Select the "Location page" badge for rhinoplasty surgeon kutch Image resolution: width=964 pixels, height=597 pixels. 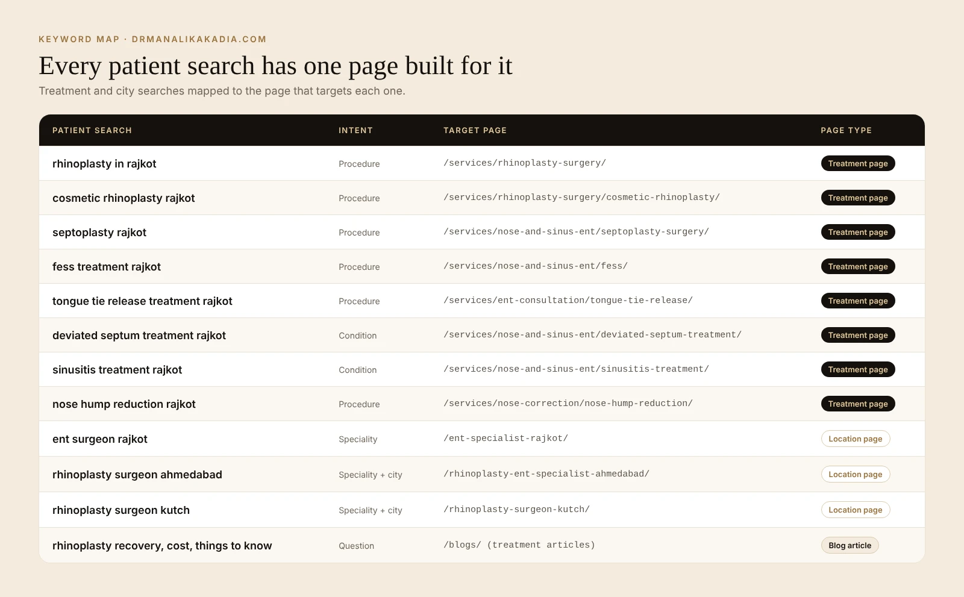point(856,510)
